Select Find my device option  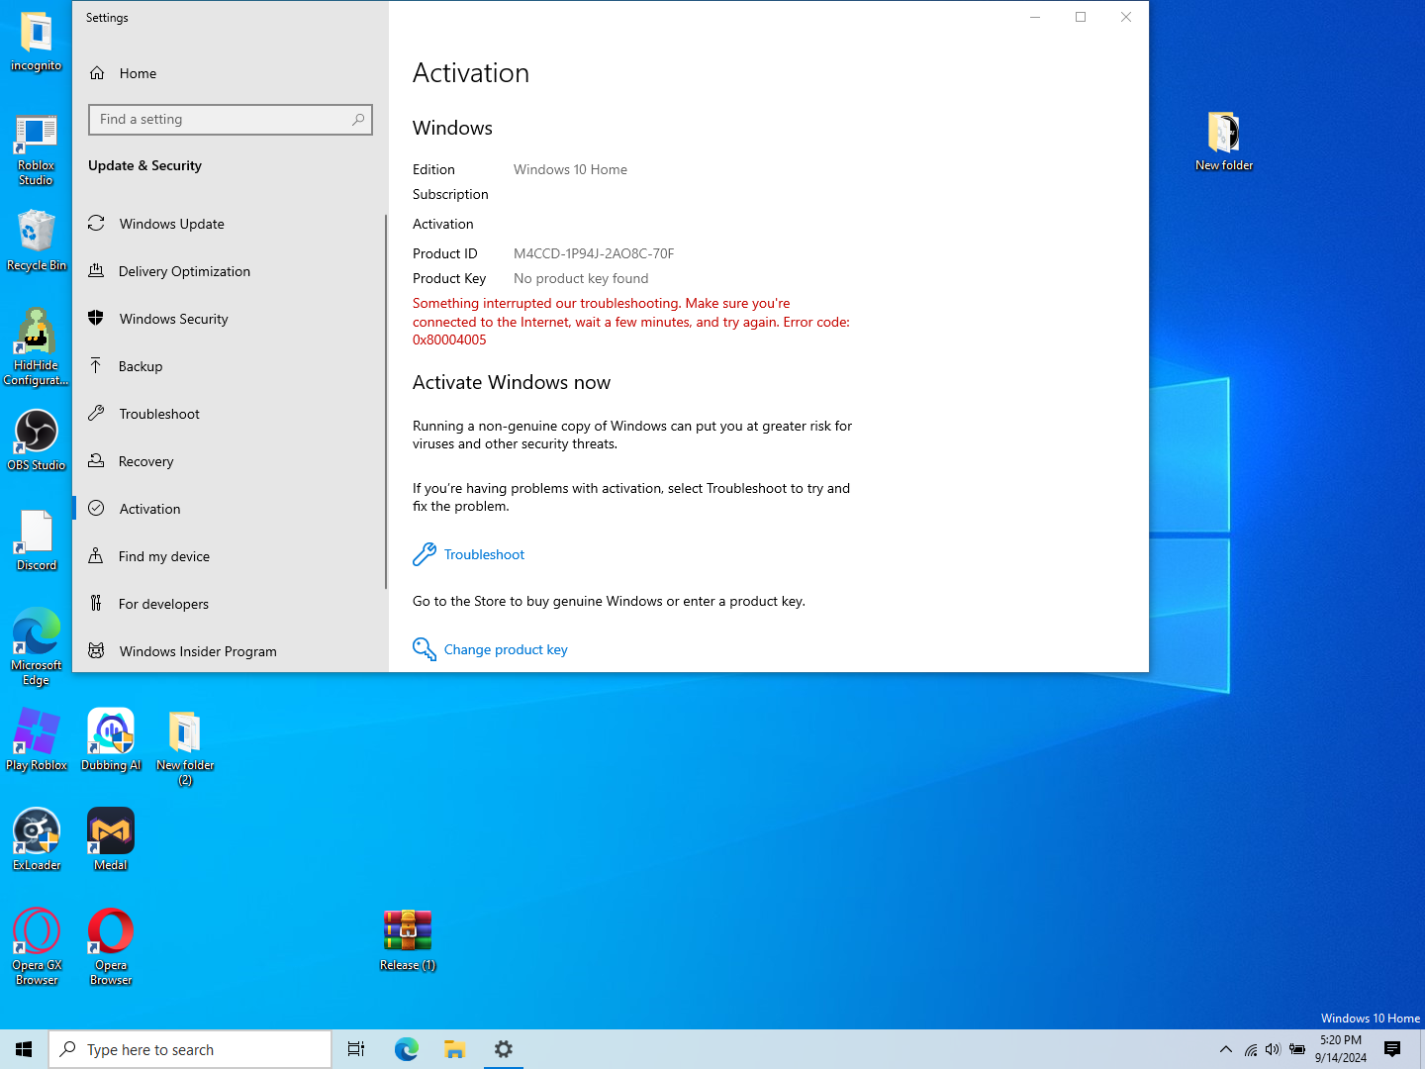click(x=164, y=556)
